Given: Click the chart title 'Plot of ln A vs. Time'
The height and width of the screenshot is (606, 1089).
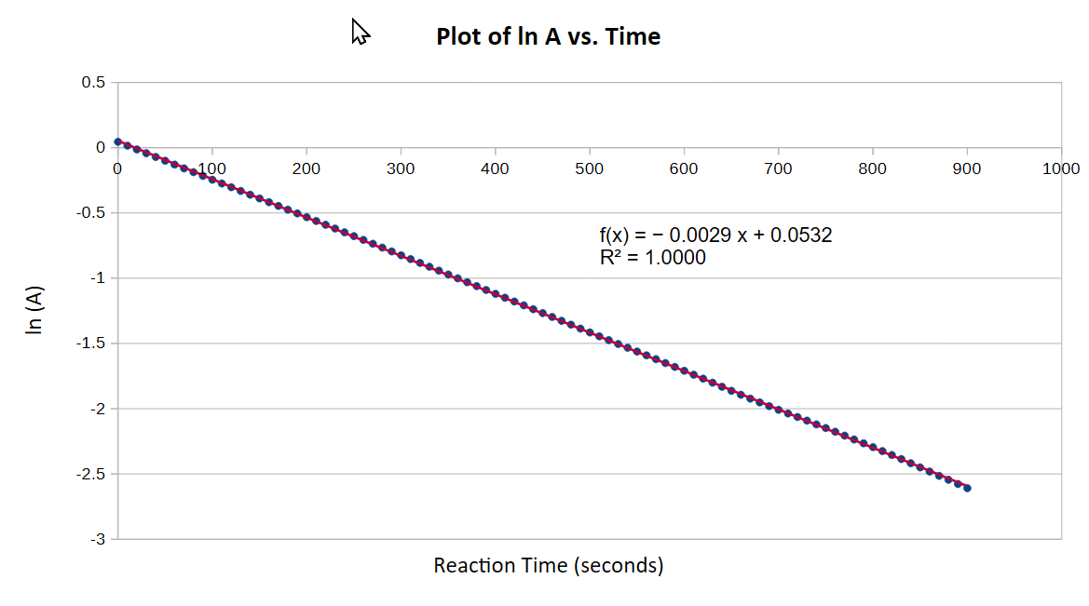Looking at the screenshot, I should click(x=548, y=36).
